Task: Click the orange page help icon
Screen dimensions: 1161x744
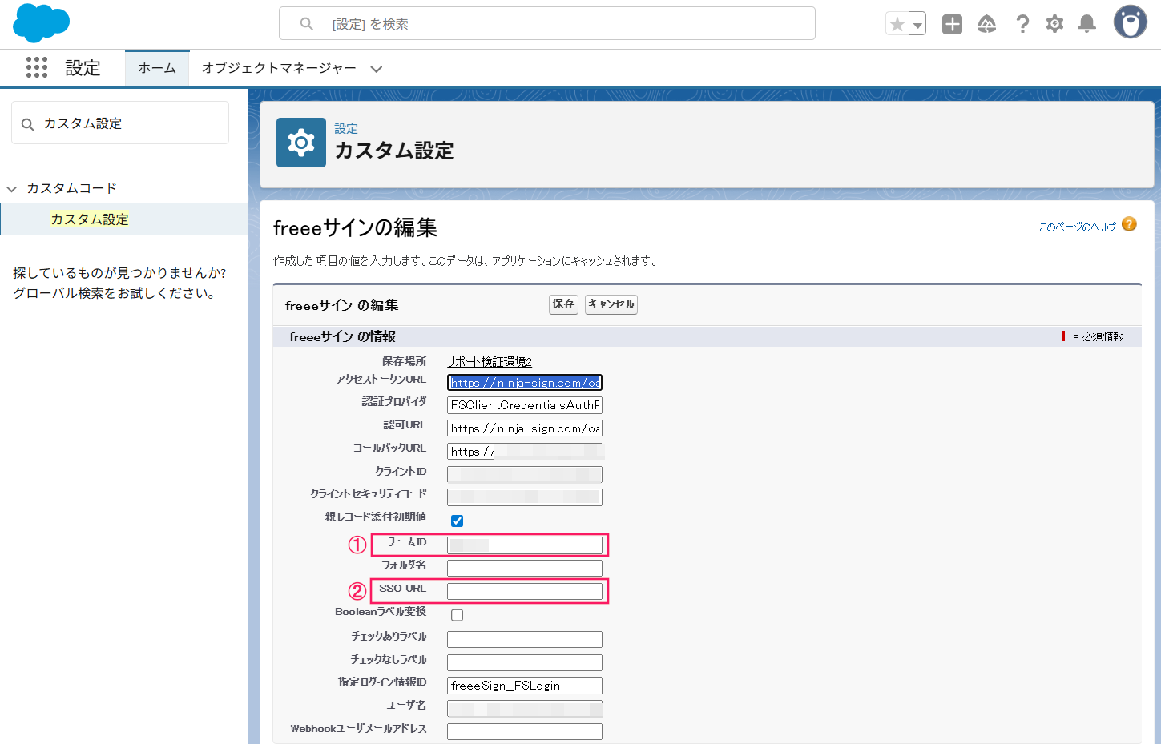Action: coord(1129,224)
